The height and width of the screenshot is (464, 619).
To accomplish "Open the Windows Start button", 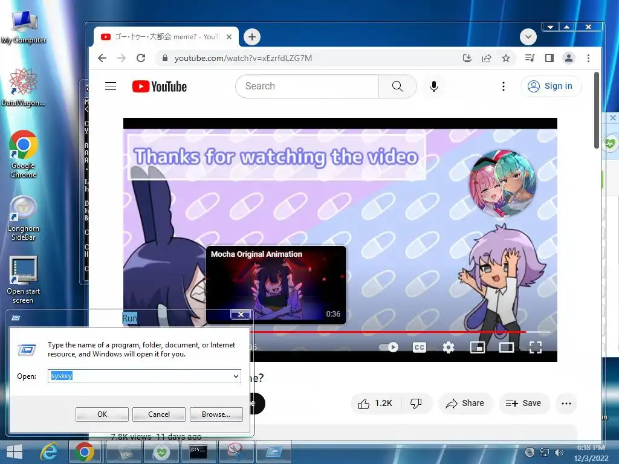I will (15, 452).
